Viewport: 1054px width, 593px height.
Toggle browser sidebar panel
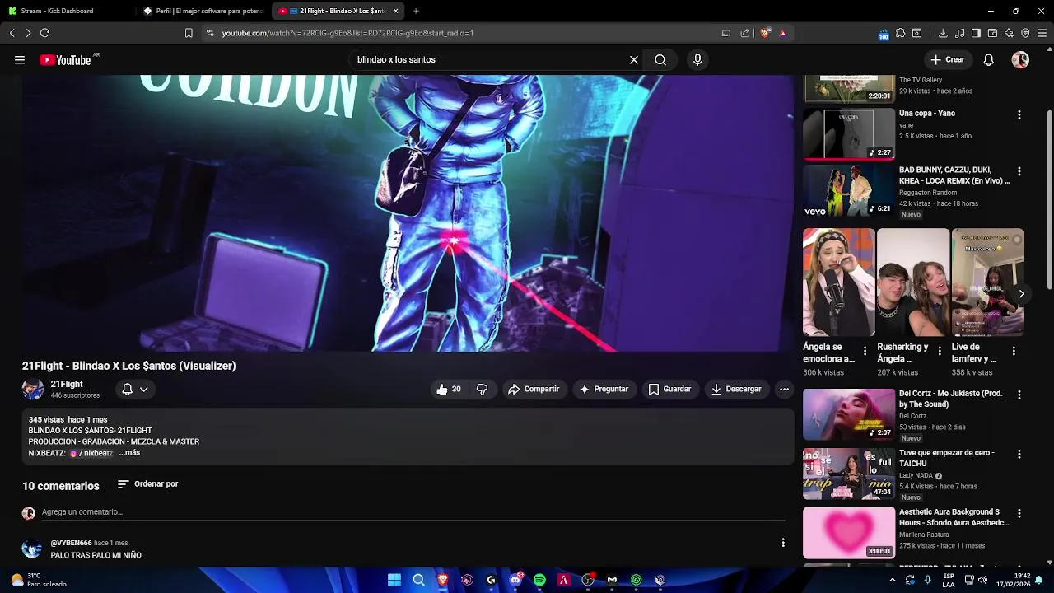[976, 33]
